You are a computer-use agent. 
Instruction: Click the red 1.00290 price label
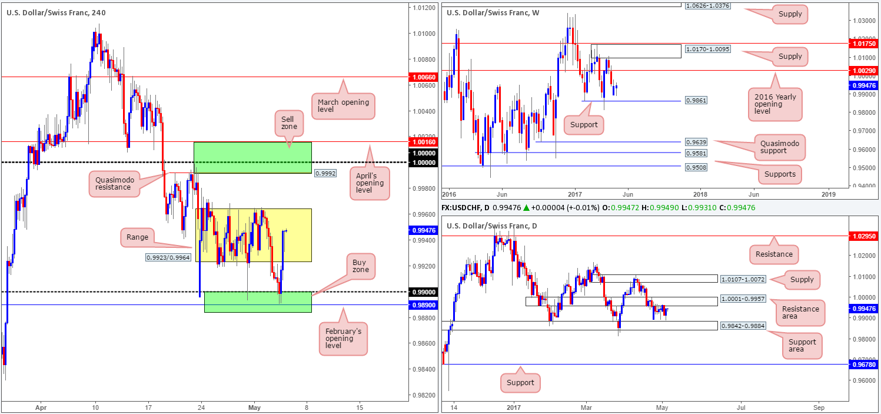(x=863, y=70)
